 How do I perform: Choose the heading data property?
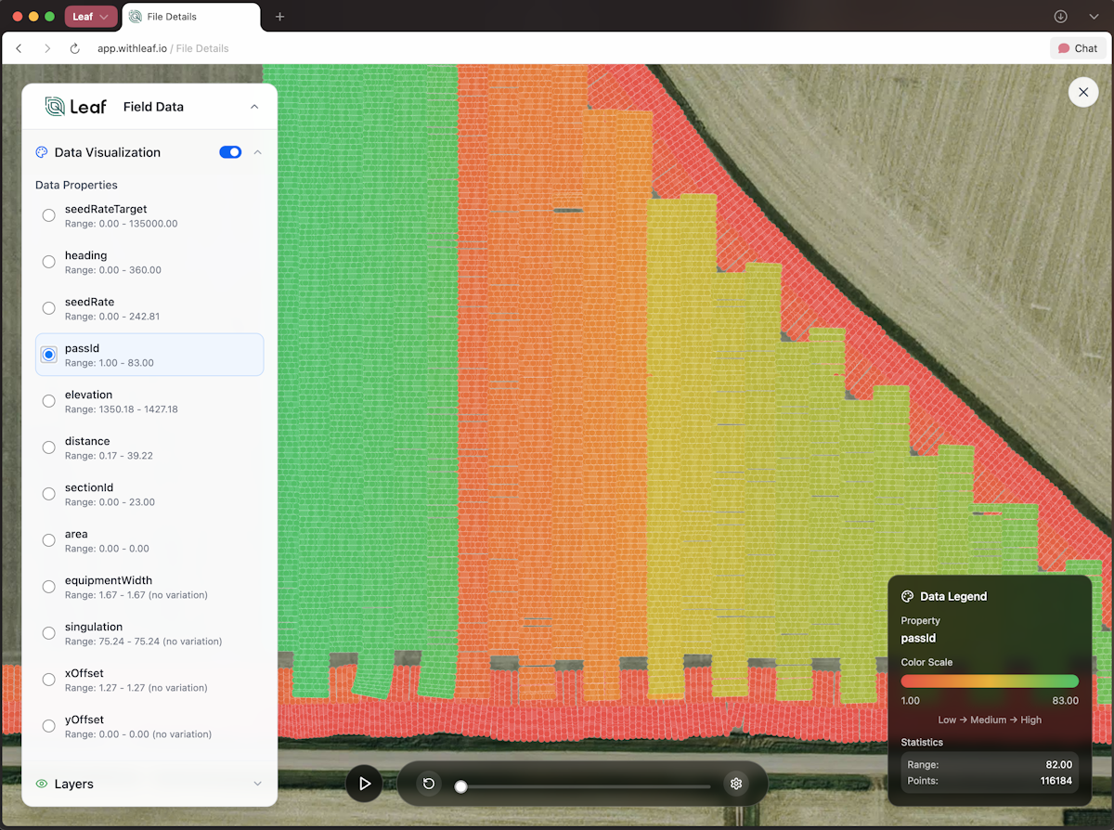point(49,262)
